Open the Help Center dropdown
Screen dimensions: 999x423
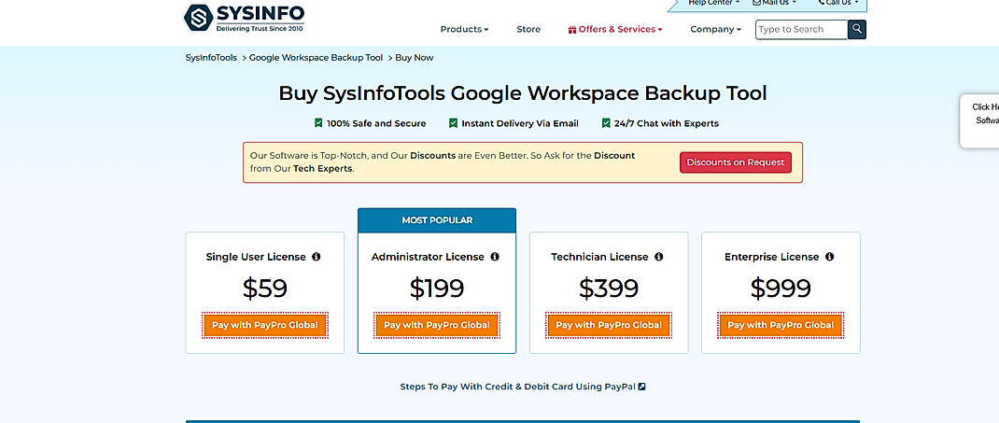(x=714, y=3)
